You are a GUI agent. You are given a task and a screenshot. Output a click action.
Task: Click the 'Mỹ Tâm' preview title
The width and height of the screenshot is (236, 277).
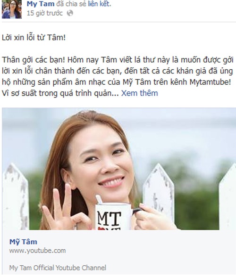click(23, 242)
